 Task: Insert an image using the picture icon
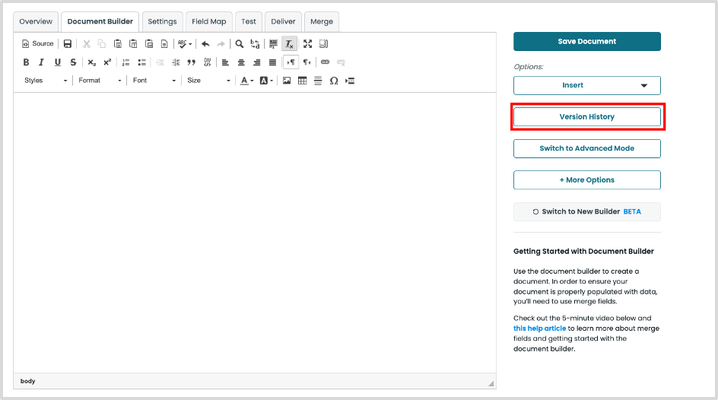pos(287,81)
